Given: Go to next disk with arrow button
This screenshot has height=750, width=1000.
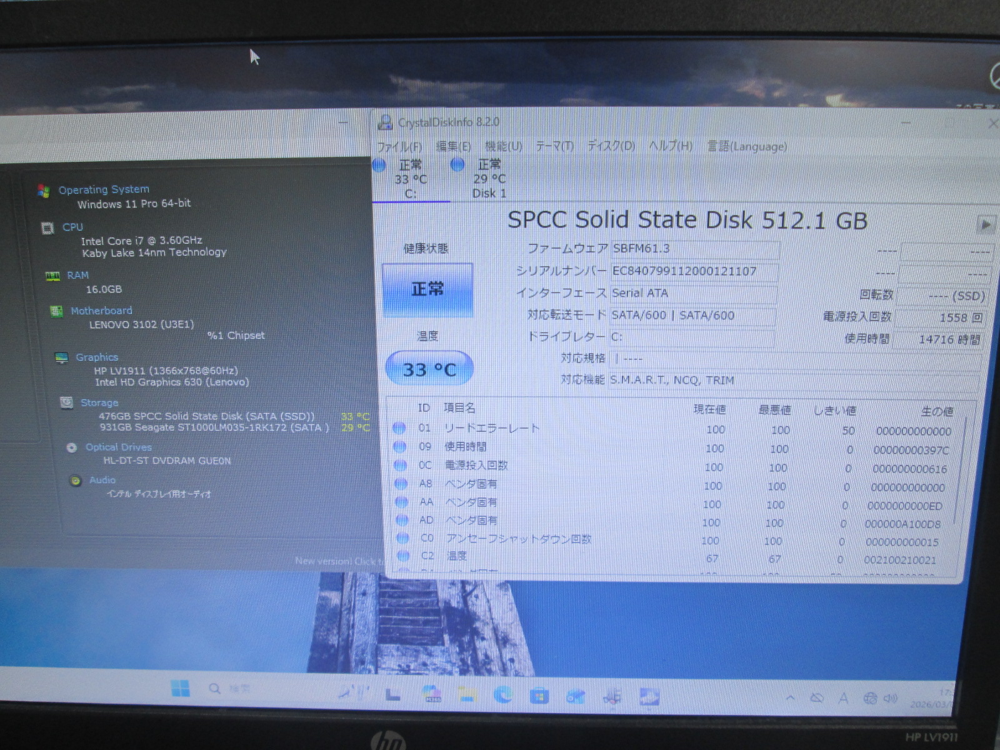Looking at the screenshot, I should tap(986, 224).
